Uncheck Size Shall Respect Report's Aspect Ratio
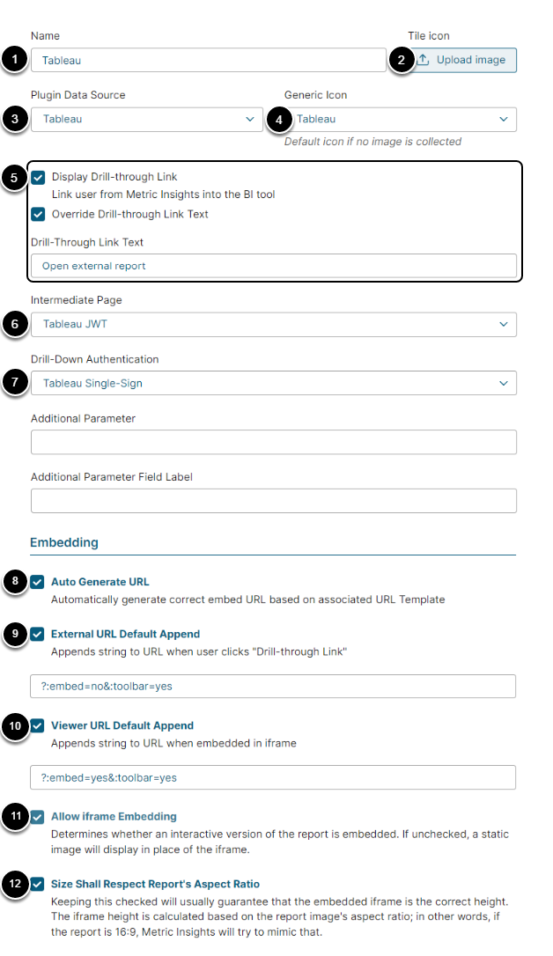 (37, 884)
